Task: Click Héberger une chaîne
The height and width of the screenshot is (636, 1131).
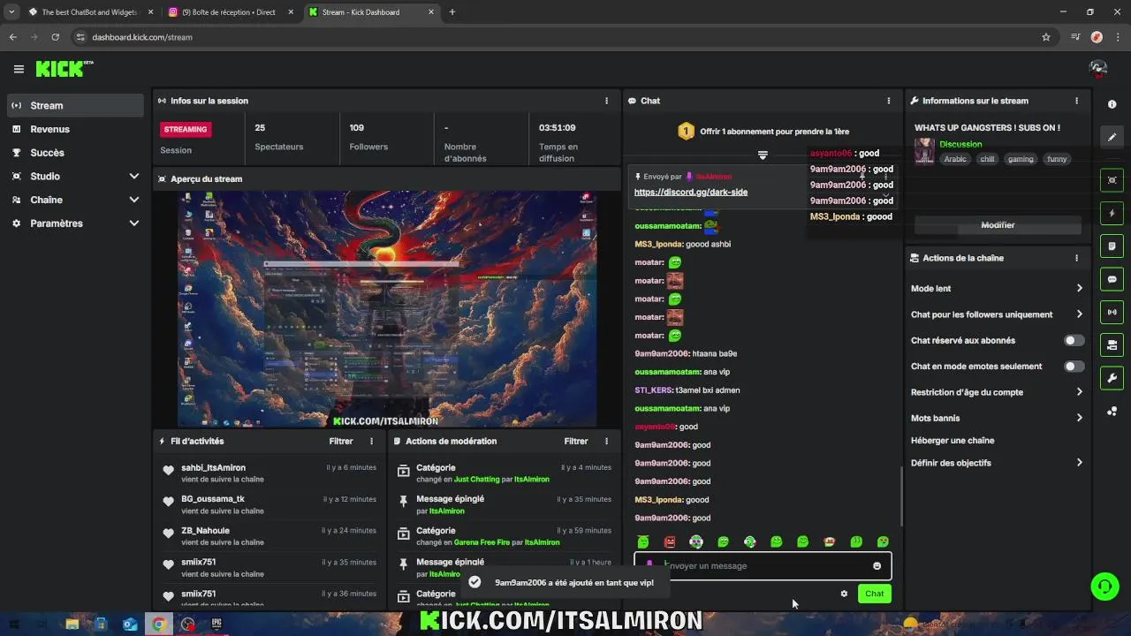Action: click(953, 440)
